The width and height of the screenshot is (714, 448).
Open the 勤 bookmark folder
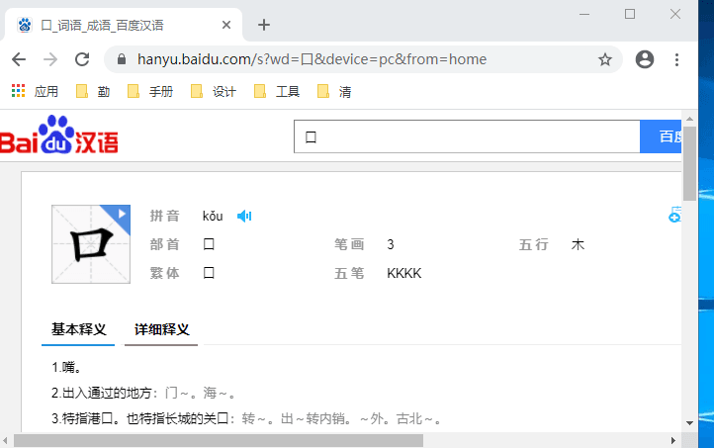(93, 92)
